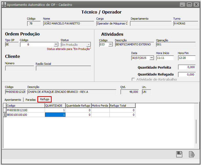Image resolution: width=201 pixels, height=165 pixels.
Task: Expand the Status dropdown
Action: [89, 44]
